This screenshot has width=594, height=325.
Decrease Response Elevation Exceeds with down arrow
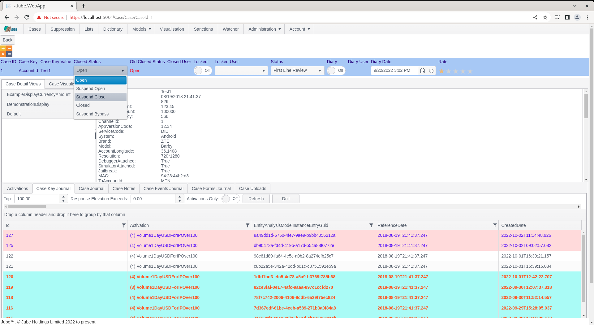(x=180, y=201)
